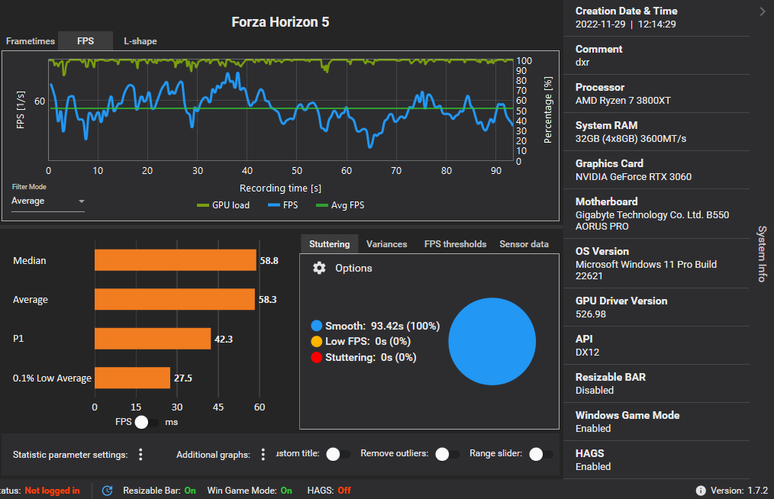Click the Forza Horizon 5 chart title

(x=280, y=21)
